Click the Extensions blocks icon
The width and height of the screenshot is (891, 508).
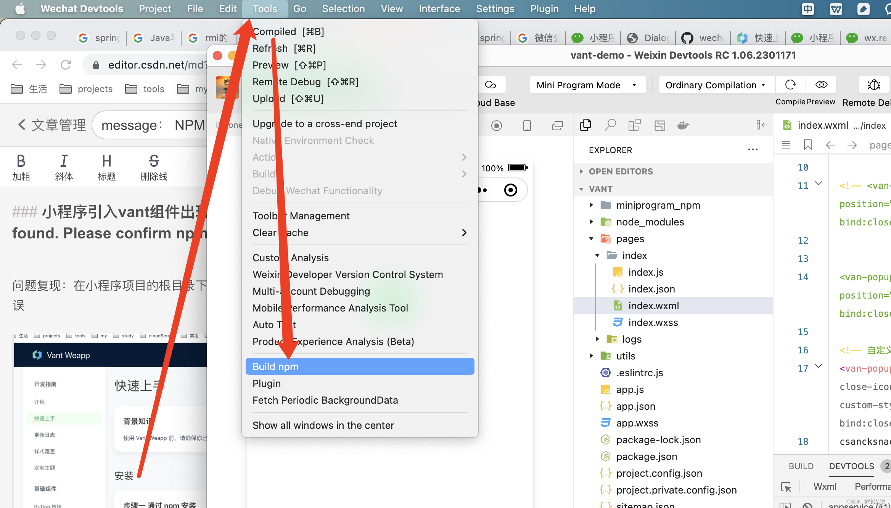[634, 125]
